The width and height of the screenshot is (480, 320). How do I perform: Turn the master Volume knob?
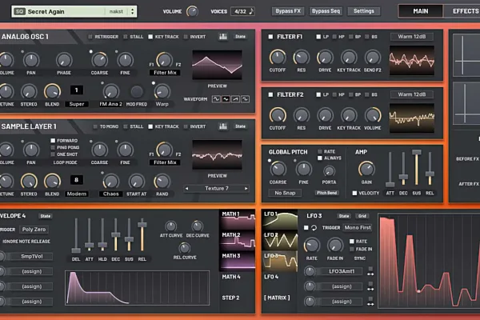click(x=192, y=12)
